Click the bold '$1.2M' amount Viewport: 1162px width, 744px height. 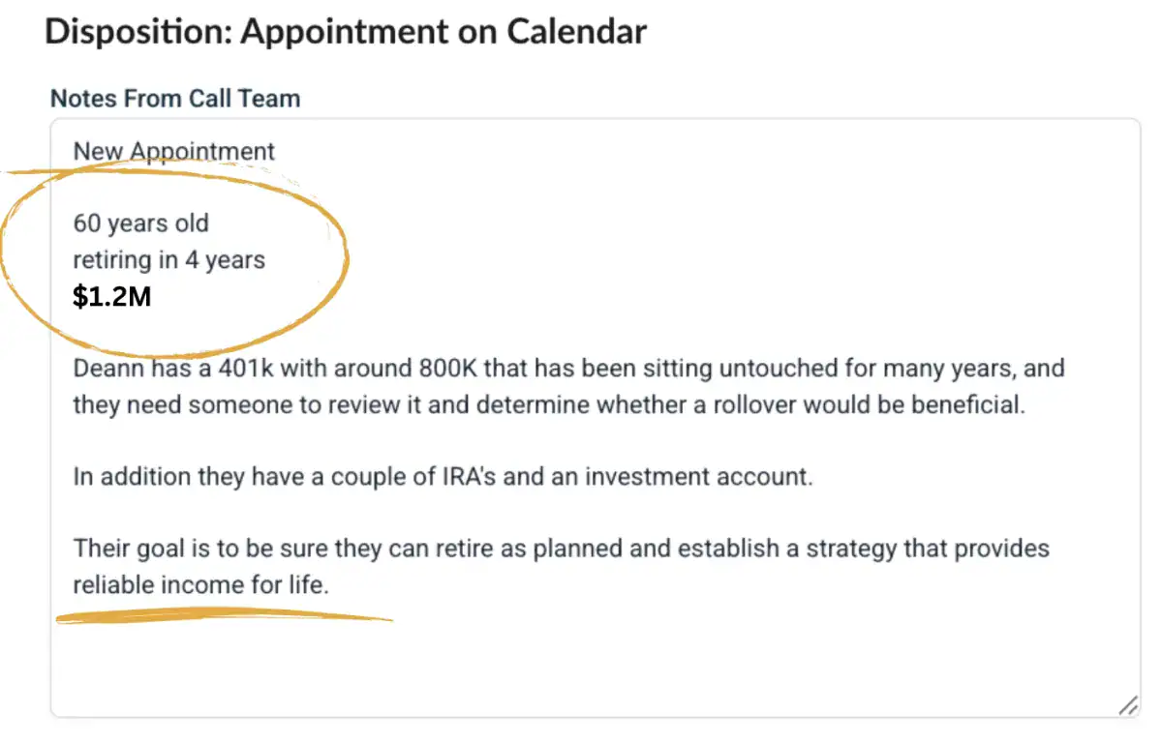pos(112,297)
